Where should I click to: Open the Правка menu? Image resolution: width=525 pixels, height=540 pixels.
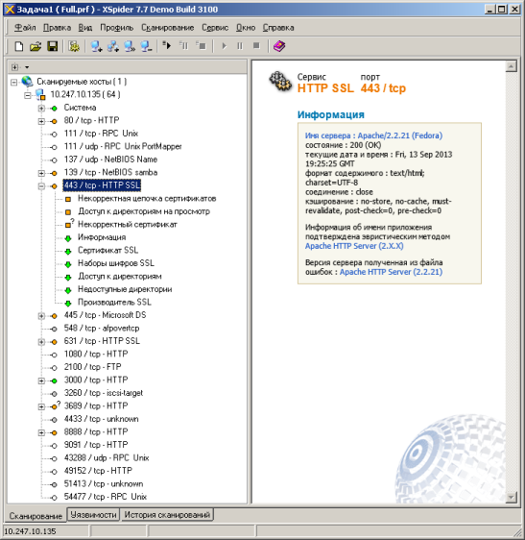[x=58, y=28]
